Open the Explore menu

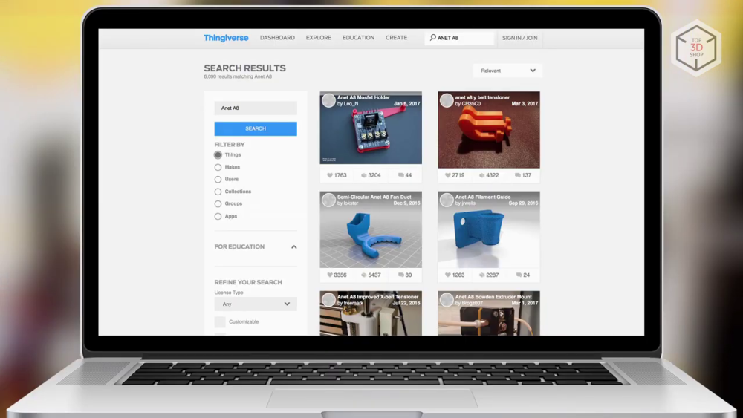coord(319,38)
